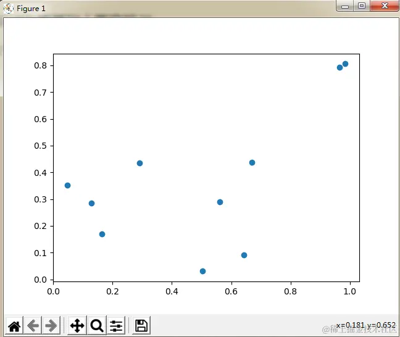Maximize the Figure 1 window
Viewport: 400px width, 337px height.
362,6
